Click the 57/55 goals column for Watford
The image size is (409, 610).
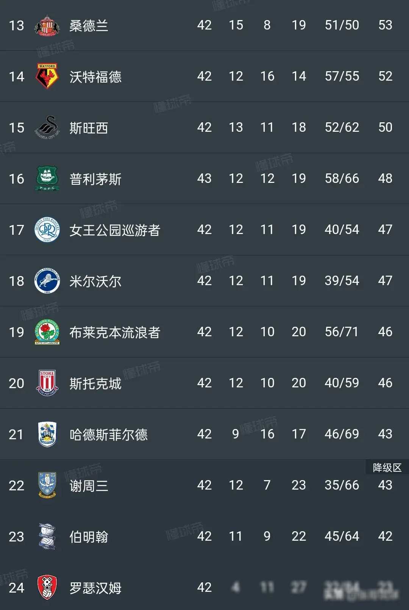tap(342, 76)
